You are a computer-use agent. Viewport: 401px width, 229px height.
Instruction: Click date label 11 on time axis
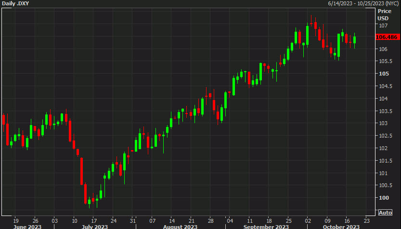pyautogui.click(x=249, y=221)
